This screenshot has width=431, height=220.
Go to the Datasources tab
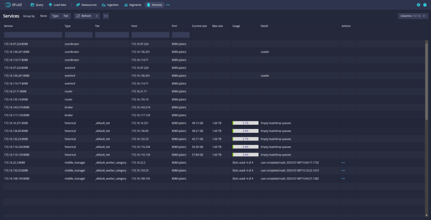point(86,5)
